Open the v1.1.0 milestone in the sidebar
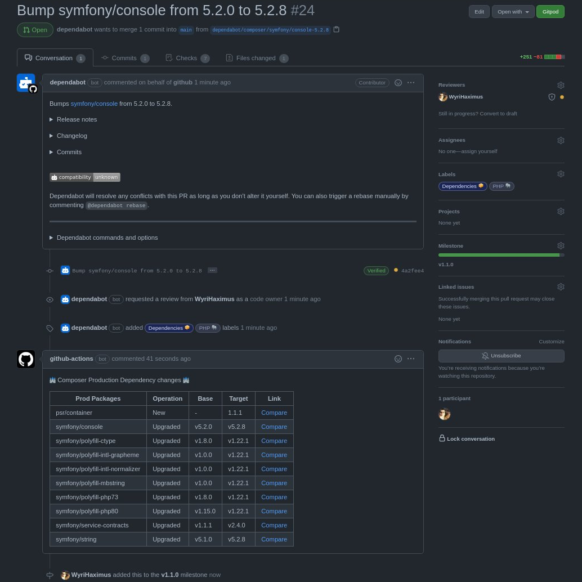This screenshot has height=582, width=582. click(x=445, y=265)
